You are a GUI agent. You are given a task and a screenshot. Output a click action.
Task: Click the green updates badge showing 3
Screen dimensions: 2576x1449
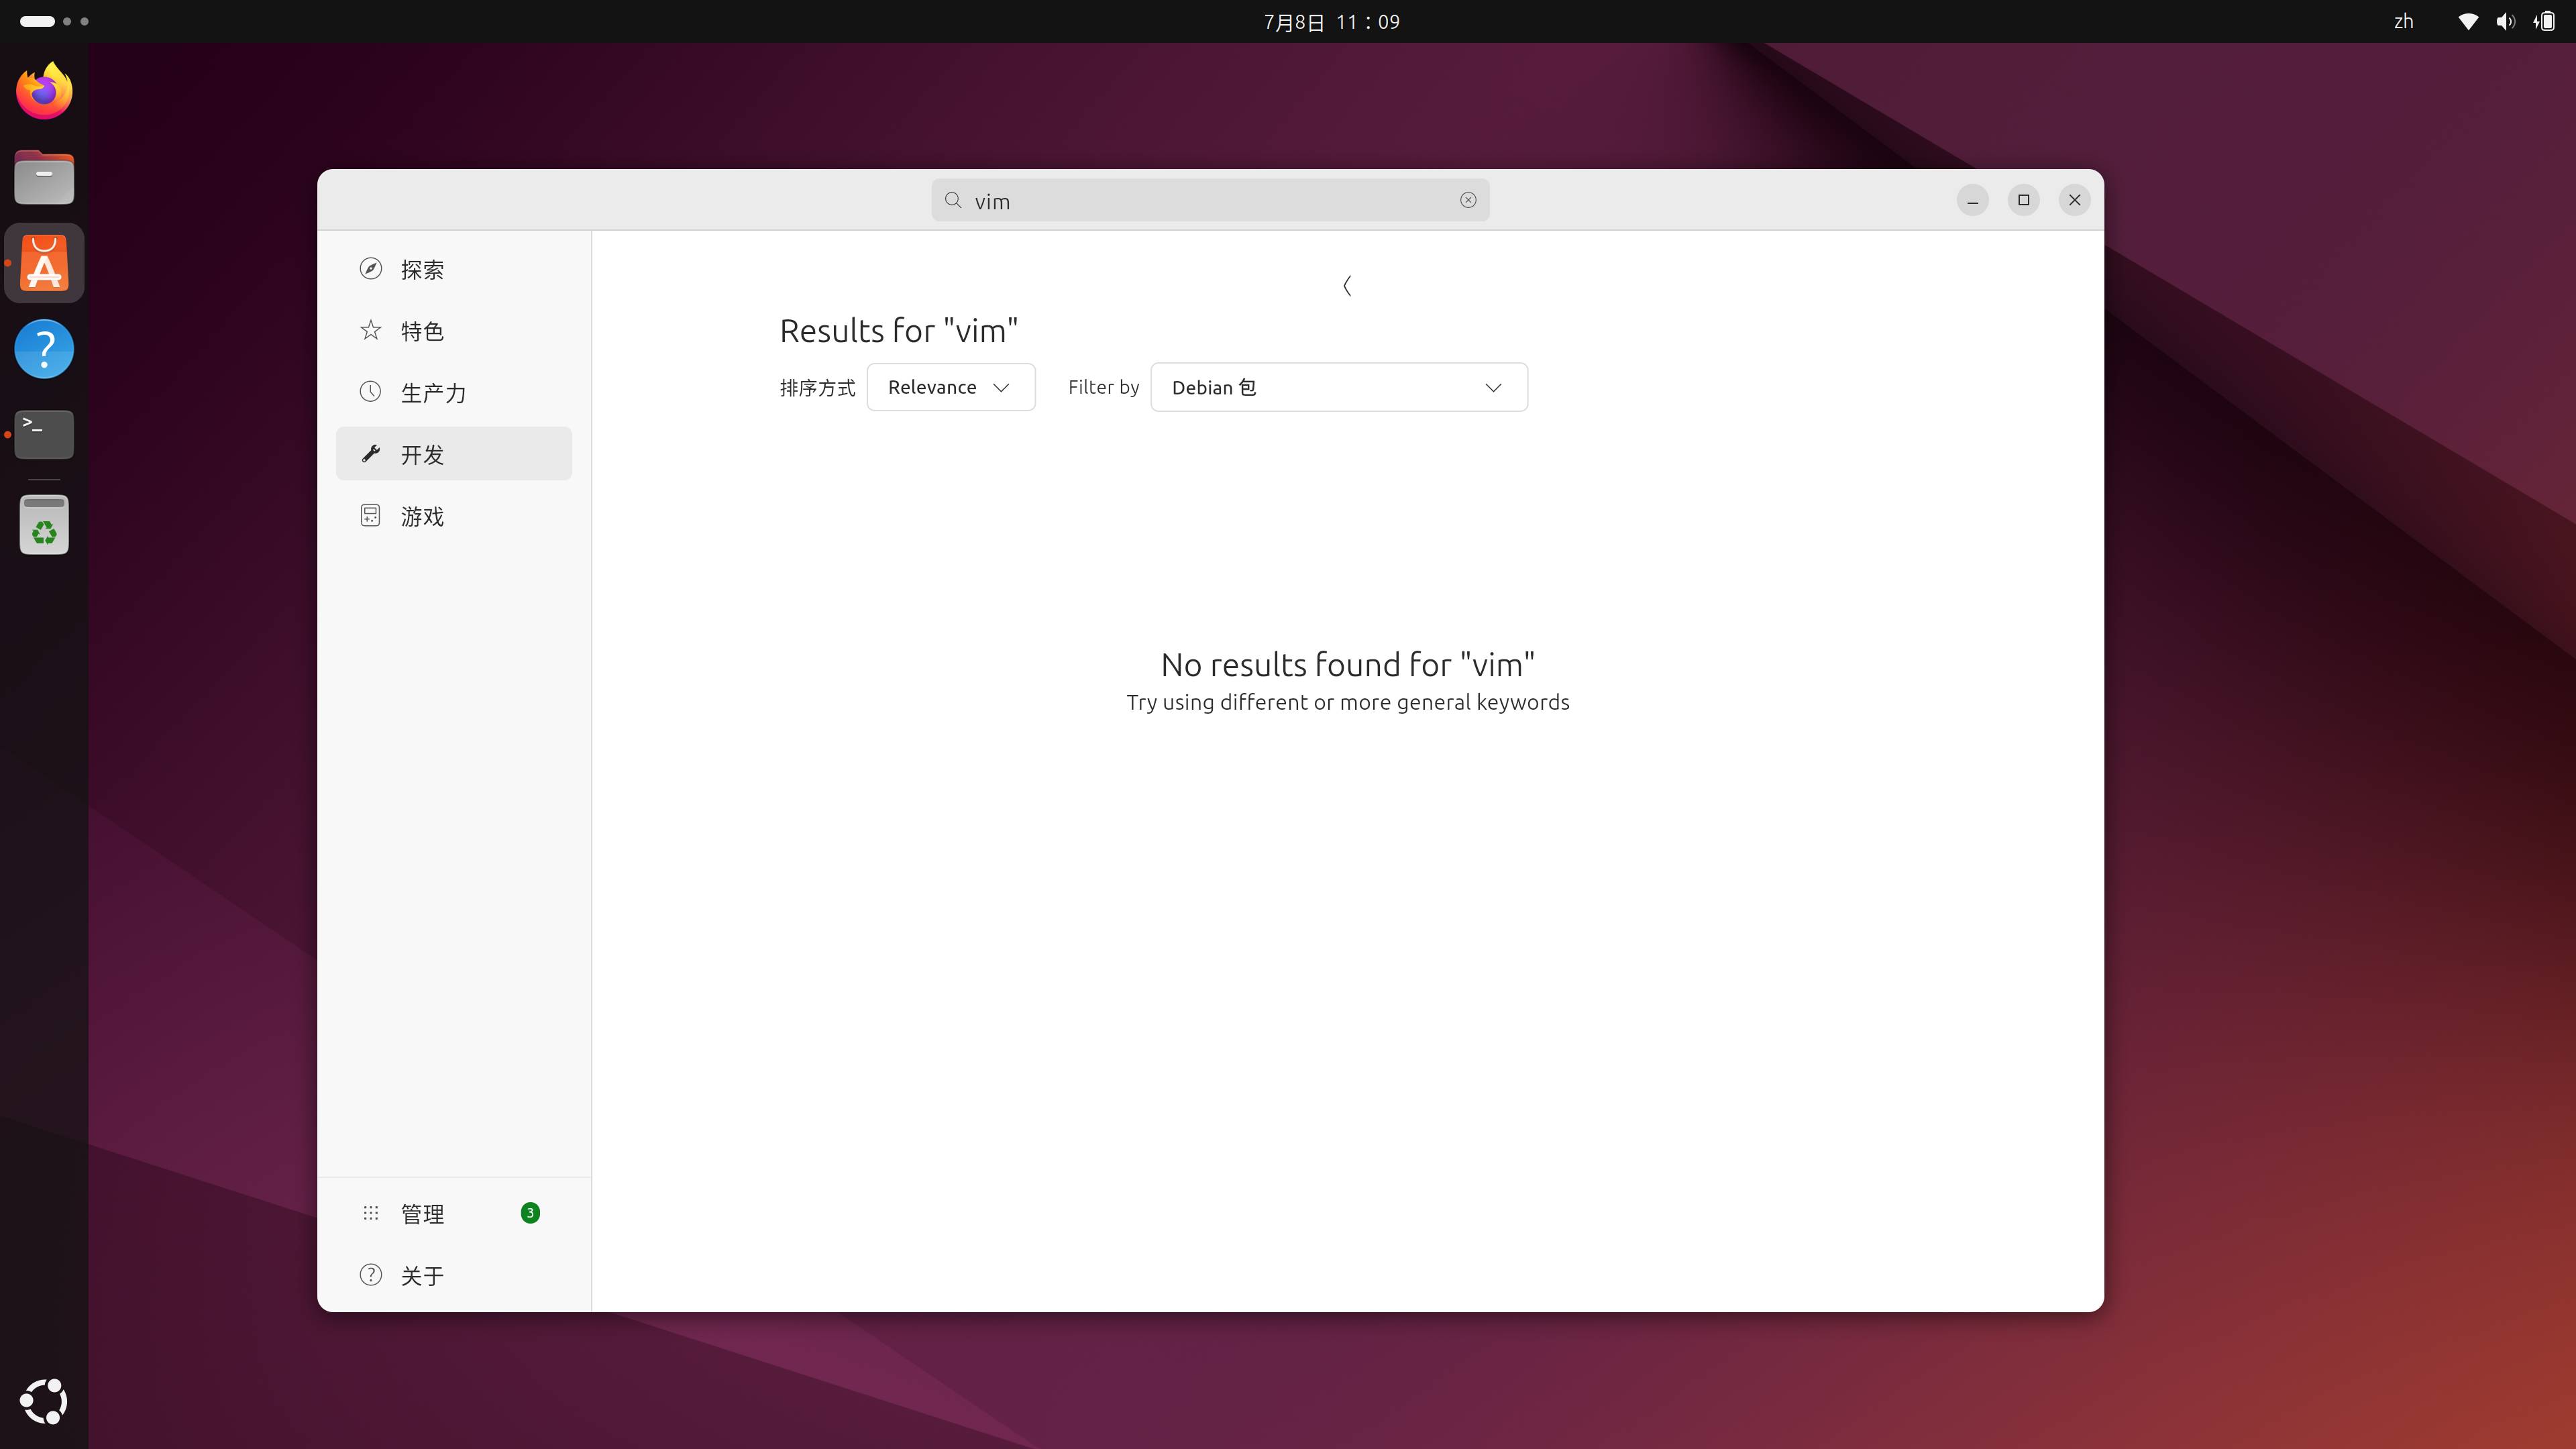point(530,1213)
